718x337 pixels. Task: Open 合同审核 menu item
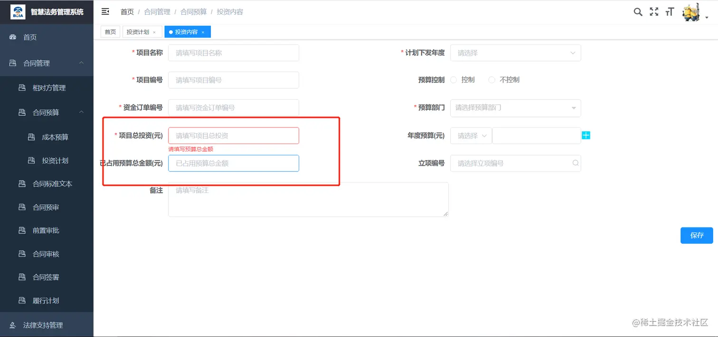pyautogui.click(x=47, y=254)
